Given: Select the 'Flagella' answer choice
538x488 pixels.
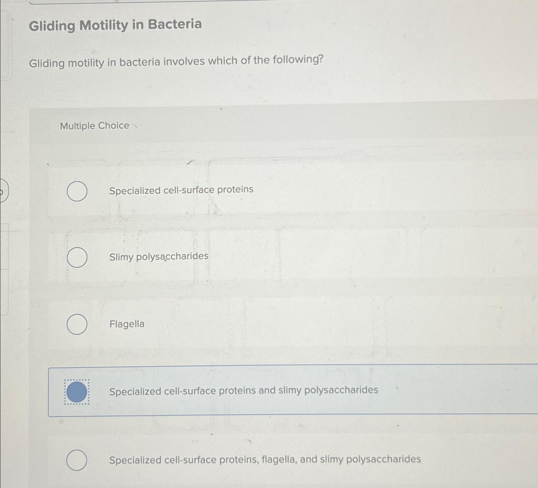Looking at the screenshot, I should (77, 324).
